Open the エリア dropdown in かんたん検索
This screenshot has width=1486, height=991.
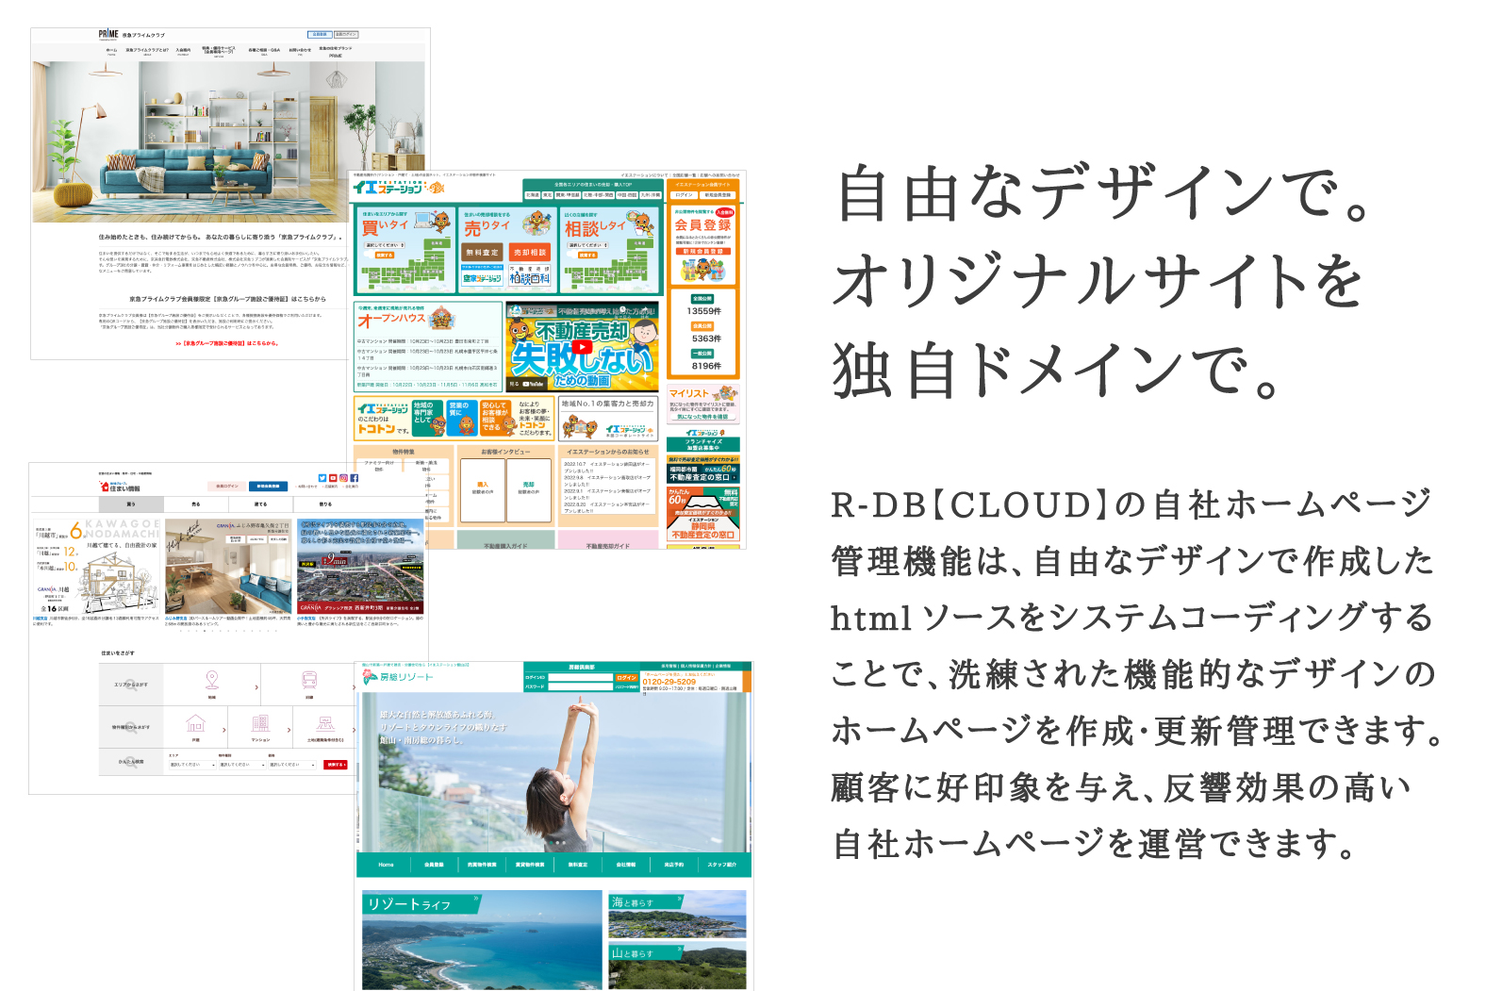tap(191, 765)
